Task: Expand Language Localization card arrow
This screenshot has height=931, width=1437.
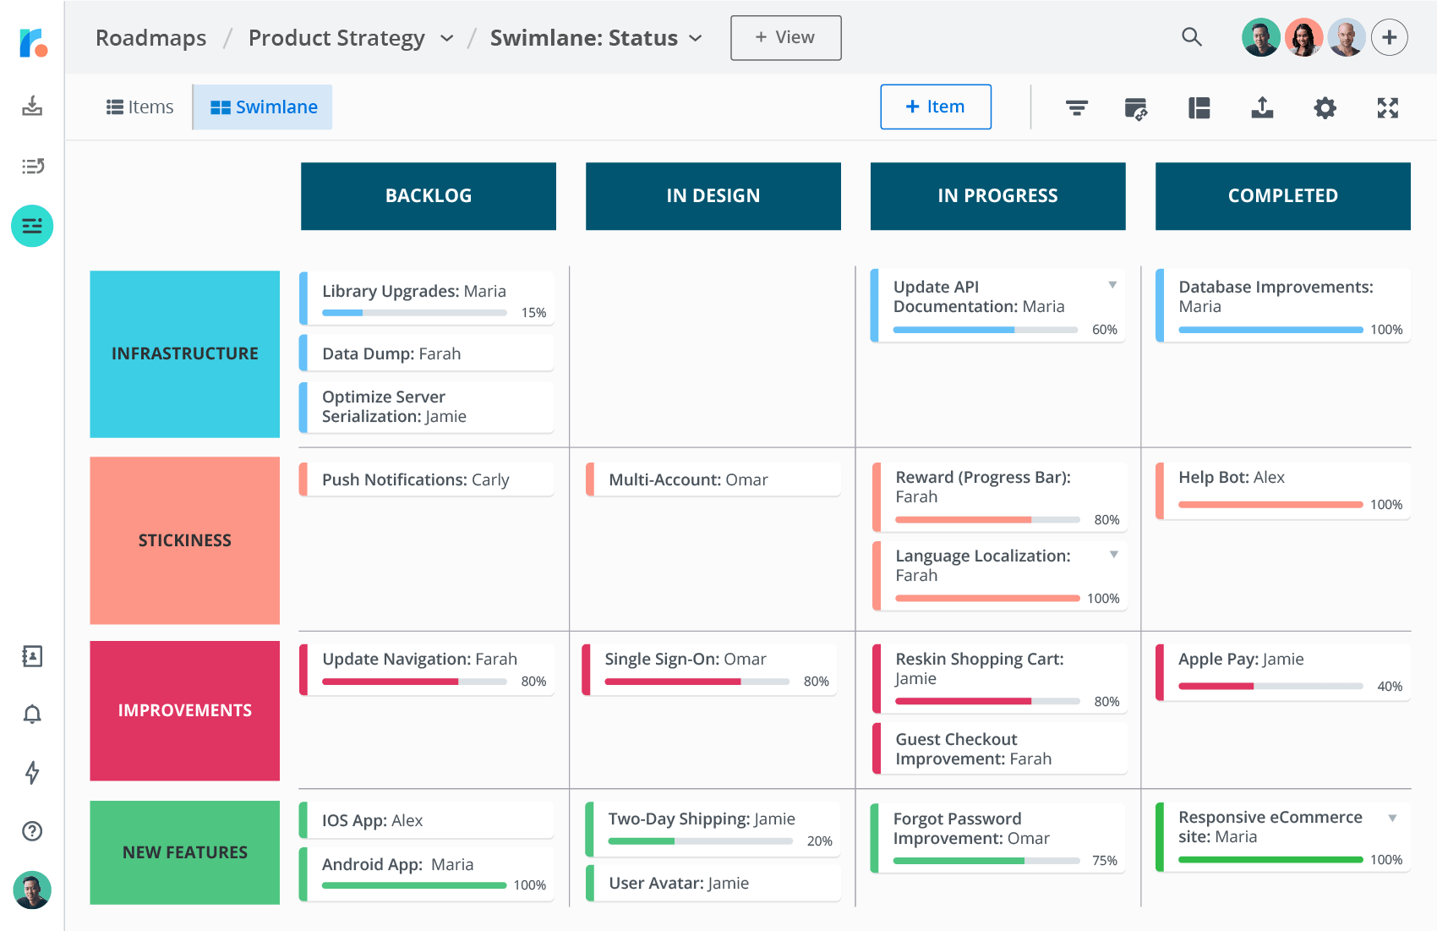Action: 1114,555
